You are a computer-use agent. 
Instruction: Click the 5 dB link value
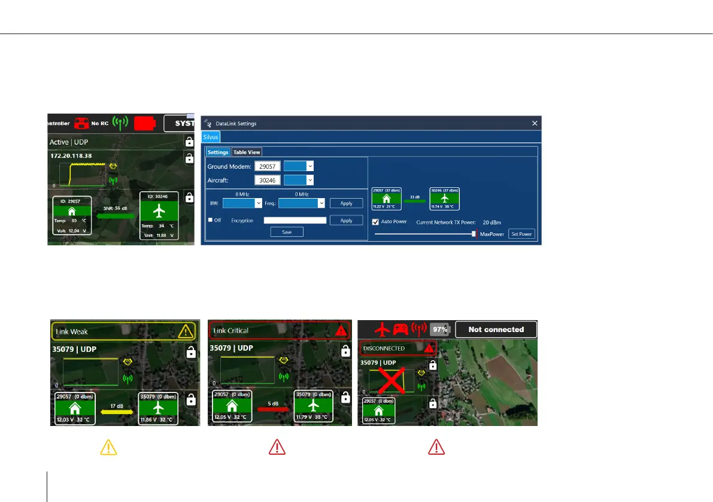pyautogui.click(x=273, y=403)
